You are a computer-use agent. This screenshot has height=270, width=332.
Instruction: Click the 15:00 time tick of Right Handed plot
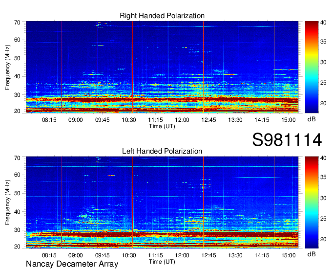tap(289, 120)
